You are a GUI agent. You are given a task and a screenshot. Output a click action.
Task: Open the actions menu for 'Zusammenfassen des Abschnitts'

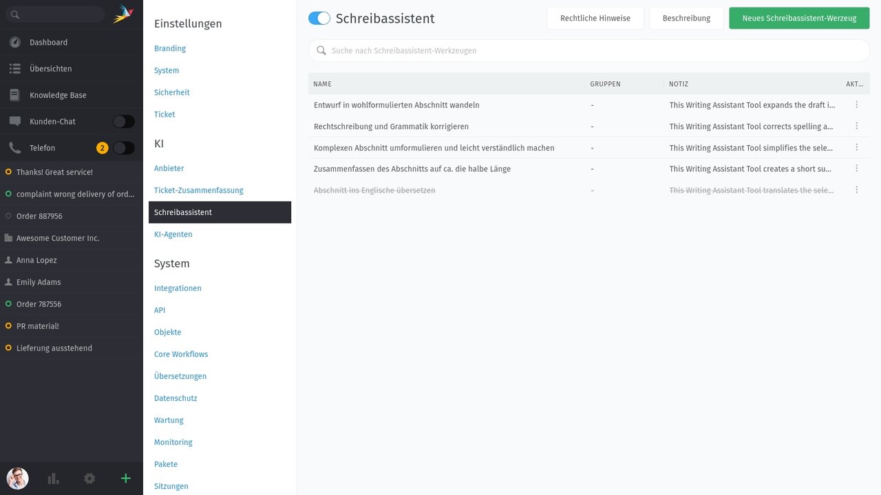[856, 168]
